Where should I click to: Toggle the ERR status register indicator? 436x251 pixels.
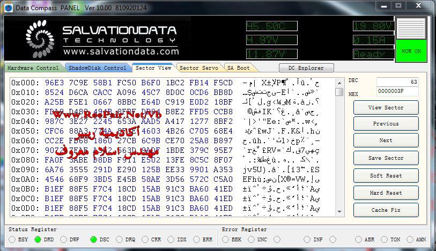[196, 240]
